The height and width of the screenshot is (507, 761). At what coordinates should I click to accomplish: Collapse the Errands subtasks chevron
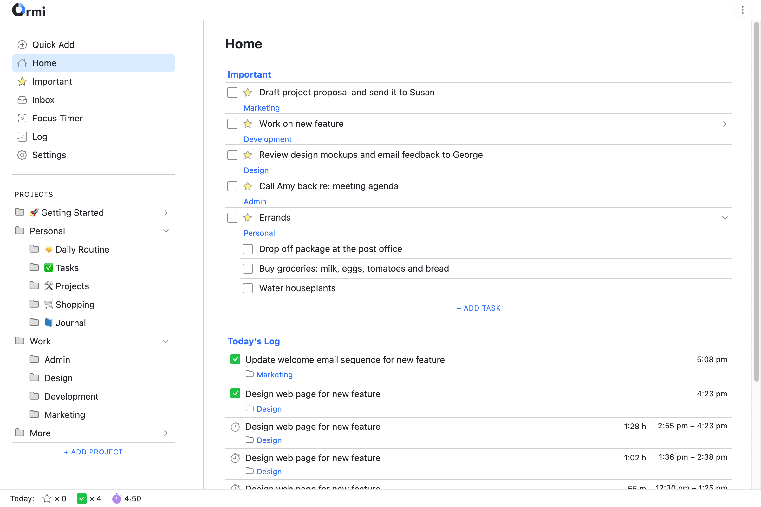tap(725, 218)
